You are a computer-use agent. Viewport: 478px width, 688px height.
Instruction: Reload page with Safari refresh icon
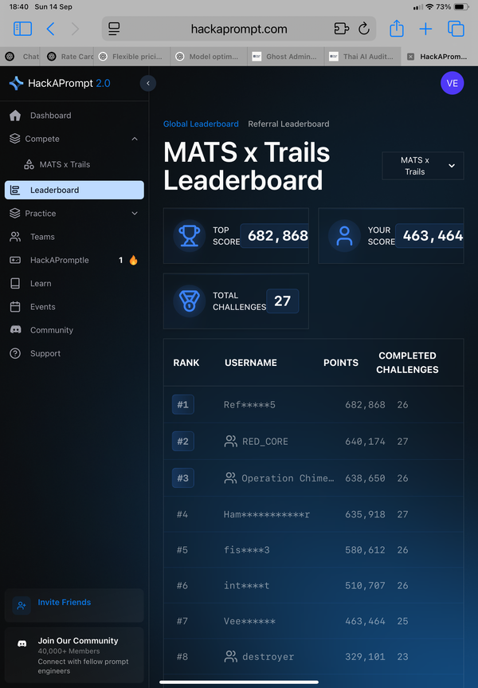click(x=364, y=29)
